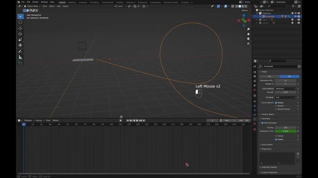Open the Twist Method dropdown

[x=286, y=89]
